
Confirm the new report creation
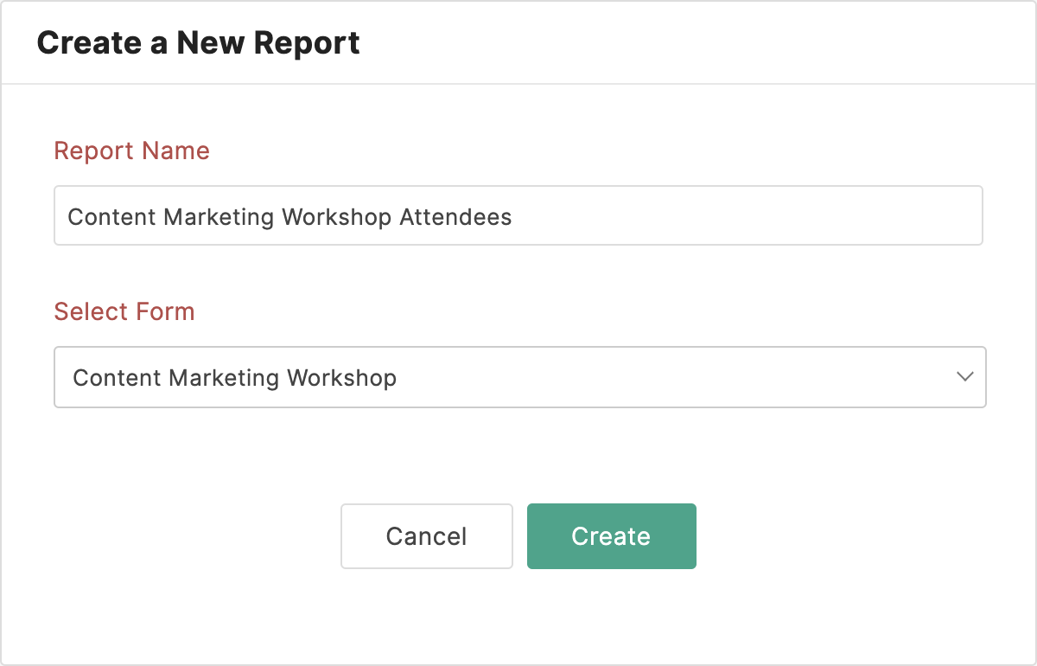(611, 536)
